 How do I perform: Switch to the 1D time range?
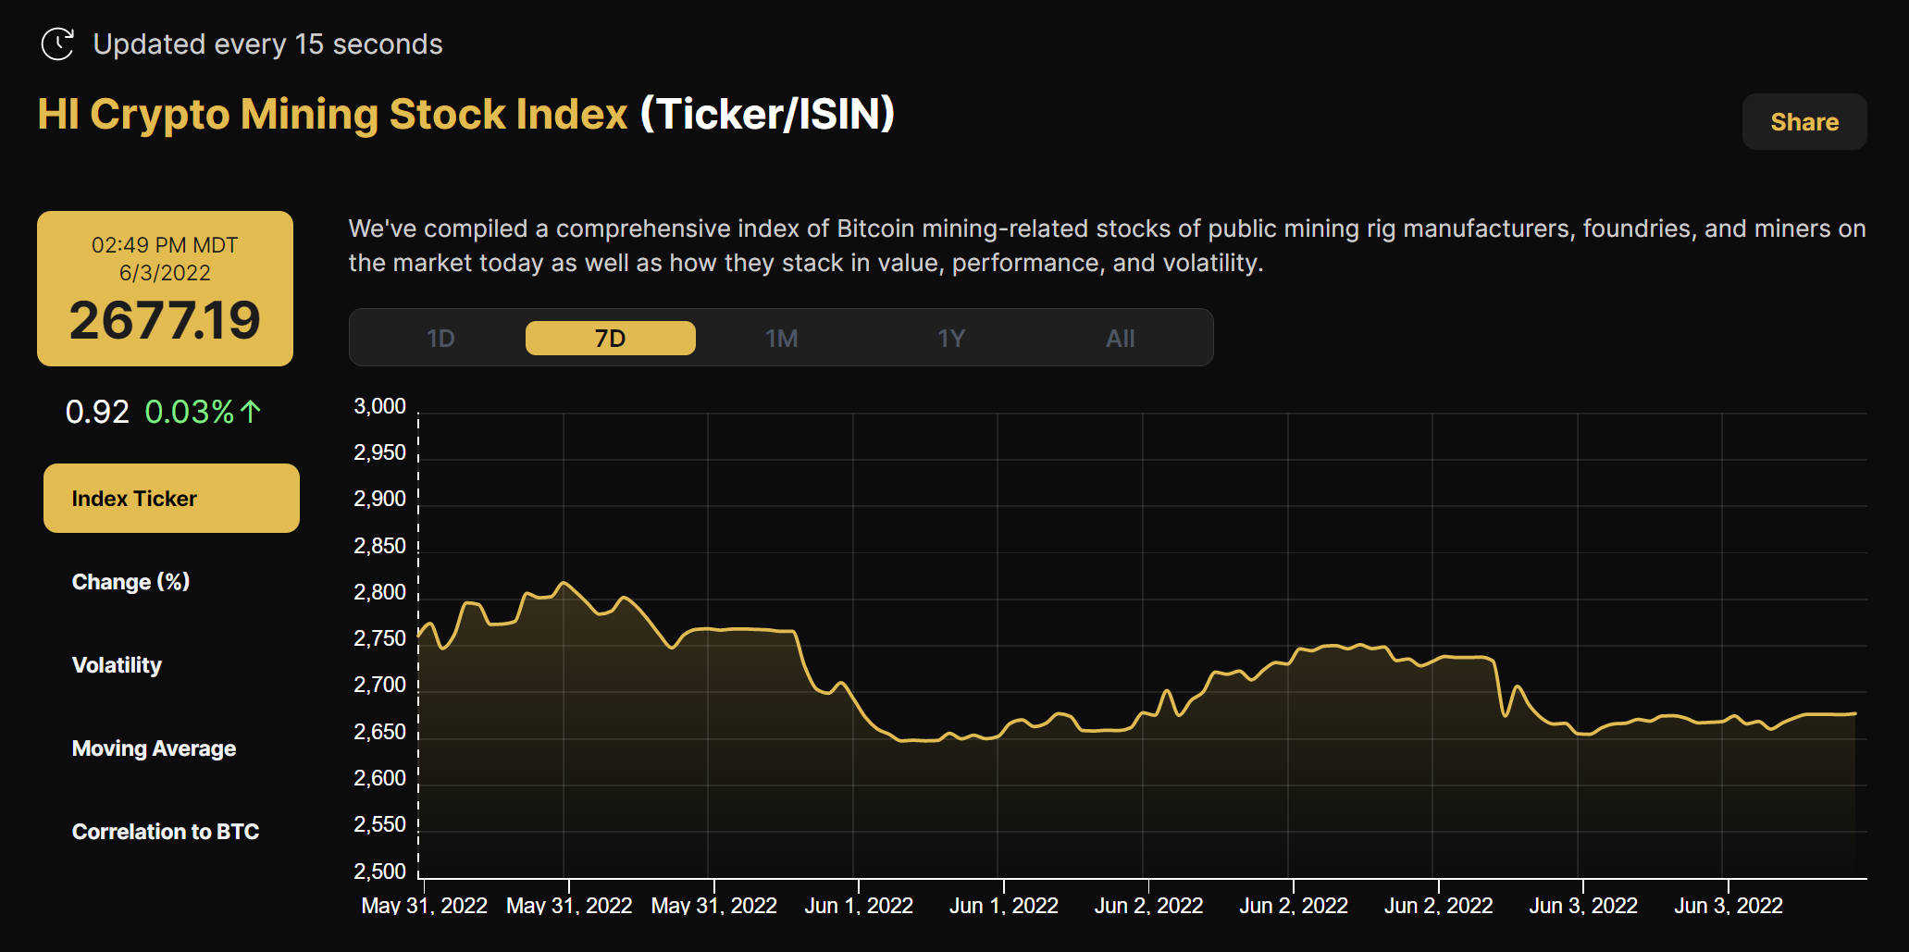[x=440, y=338]
